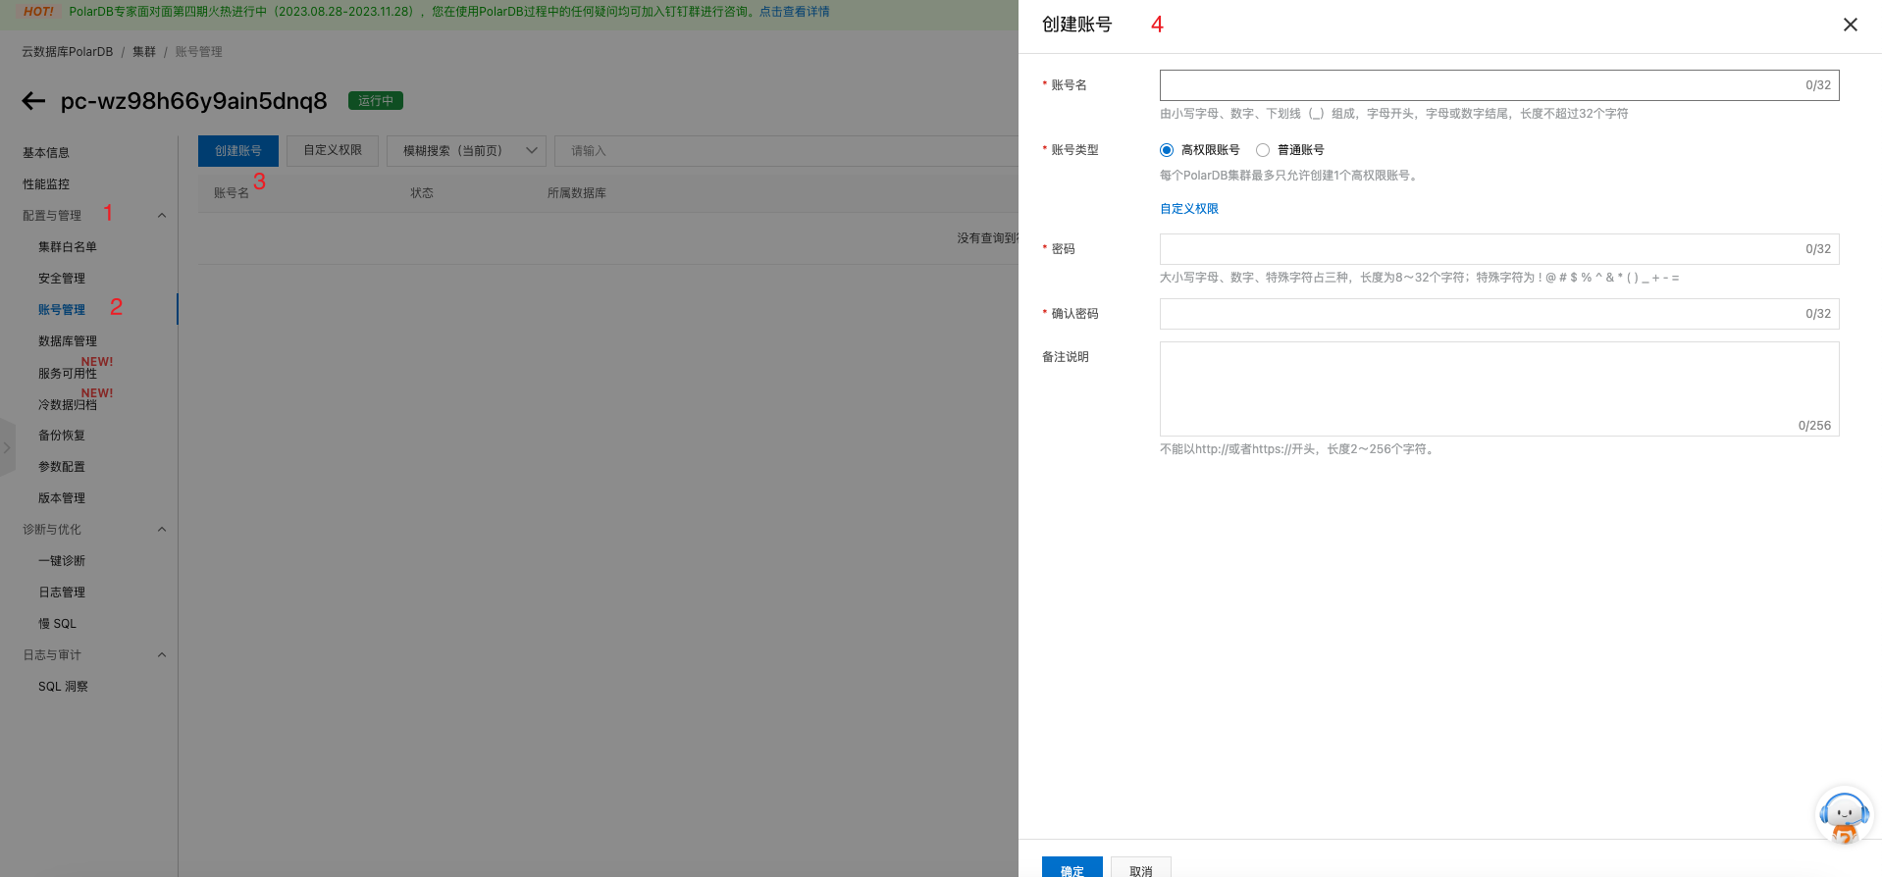Focus the 账号名 input field
1882x877 pixels.
tap(1499, 85)
